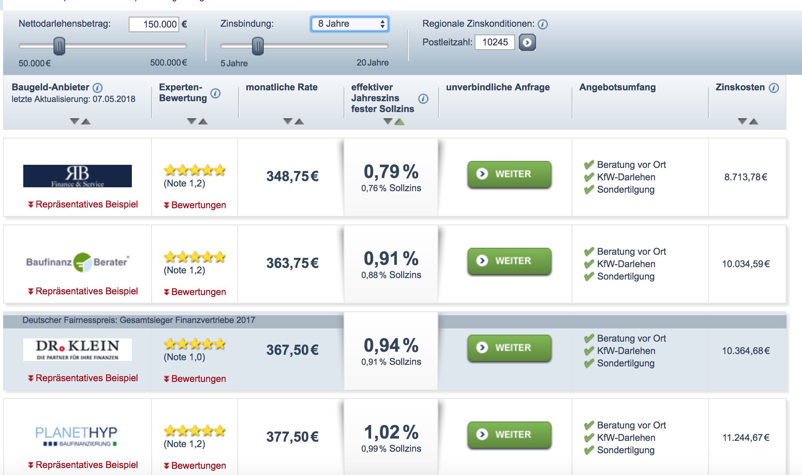Sort Experten-Bewertung ascending arrow
Image resolution: width=802 pixels, height=475 pixels.
click(203, 121)
